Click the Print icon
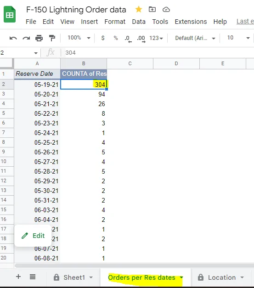254x288 pixels. tap(39, 38)
